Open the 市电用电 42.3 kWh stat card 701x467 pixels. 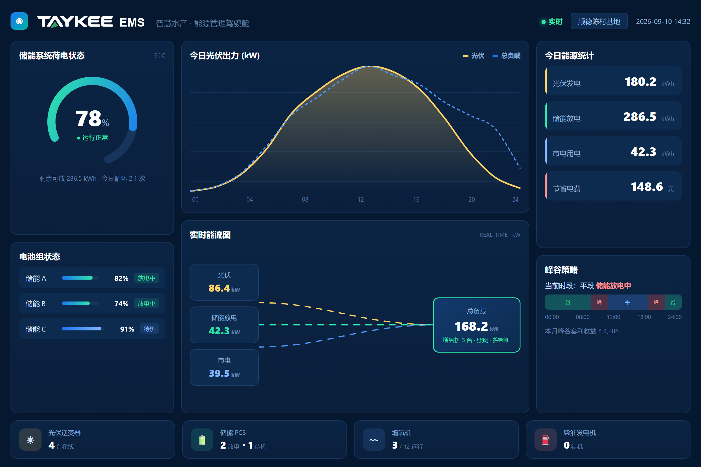(613, 151)
